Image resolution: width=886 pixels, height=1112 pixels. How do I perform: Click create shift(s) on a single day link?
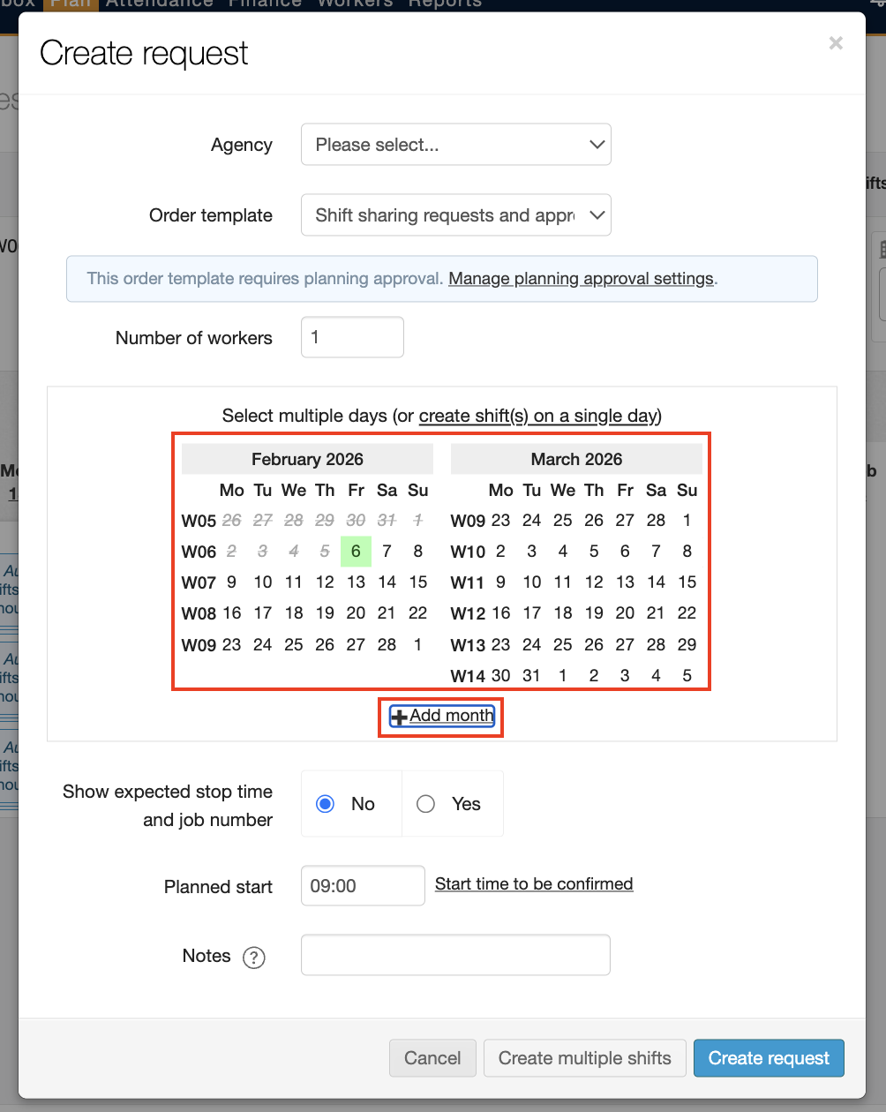point(540,416)
